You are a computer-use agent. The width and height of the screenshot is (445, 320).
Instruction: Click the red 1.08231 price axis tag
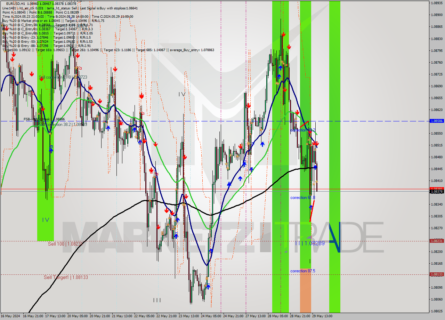pos(437,241)
